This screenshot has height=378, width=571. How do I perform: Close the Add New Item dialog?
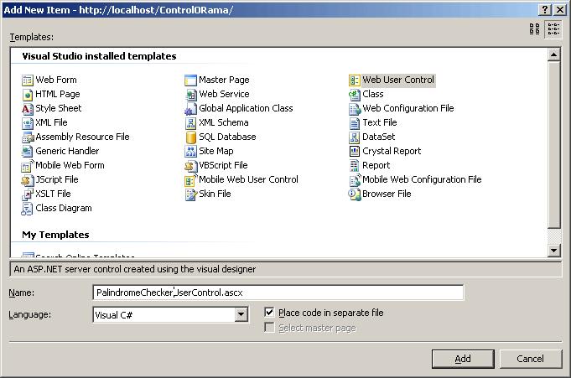pyautogui.click(x=560, y=10)
